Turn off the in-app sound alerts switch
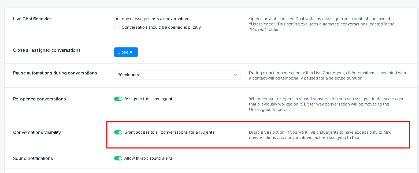This screenshot has width=419, height=173. pos(118,158)
